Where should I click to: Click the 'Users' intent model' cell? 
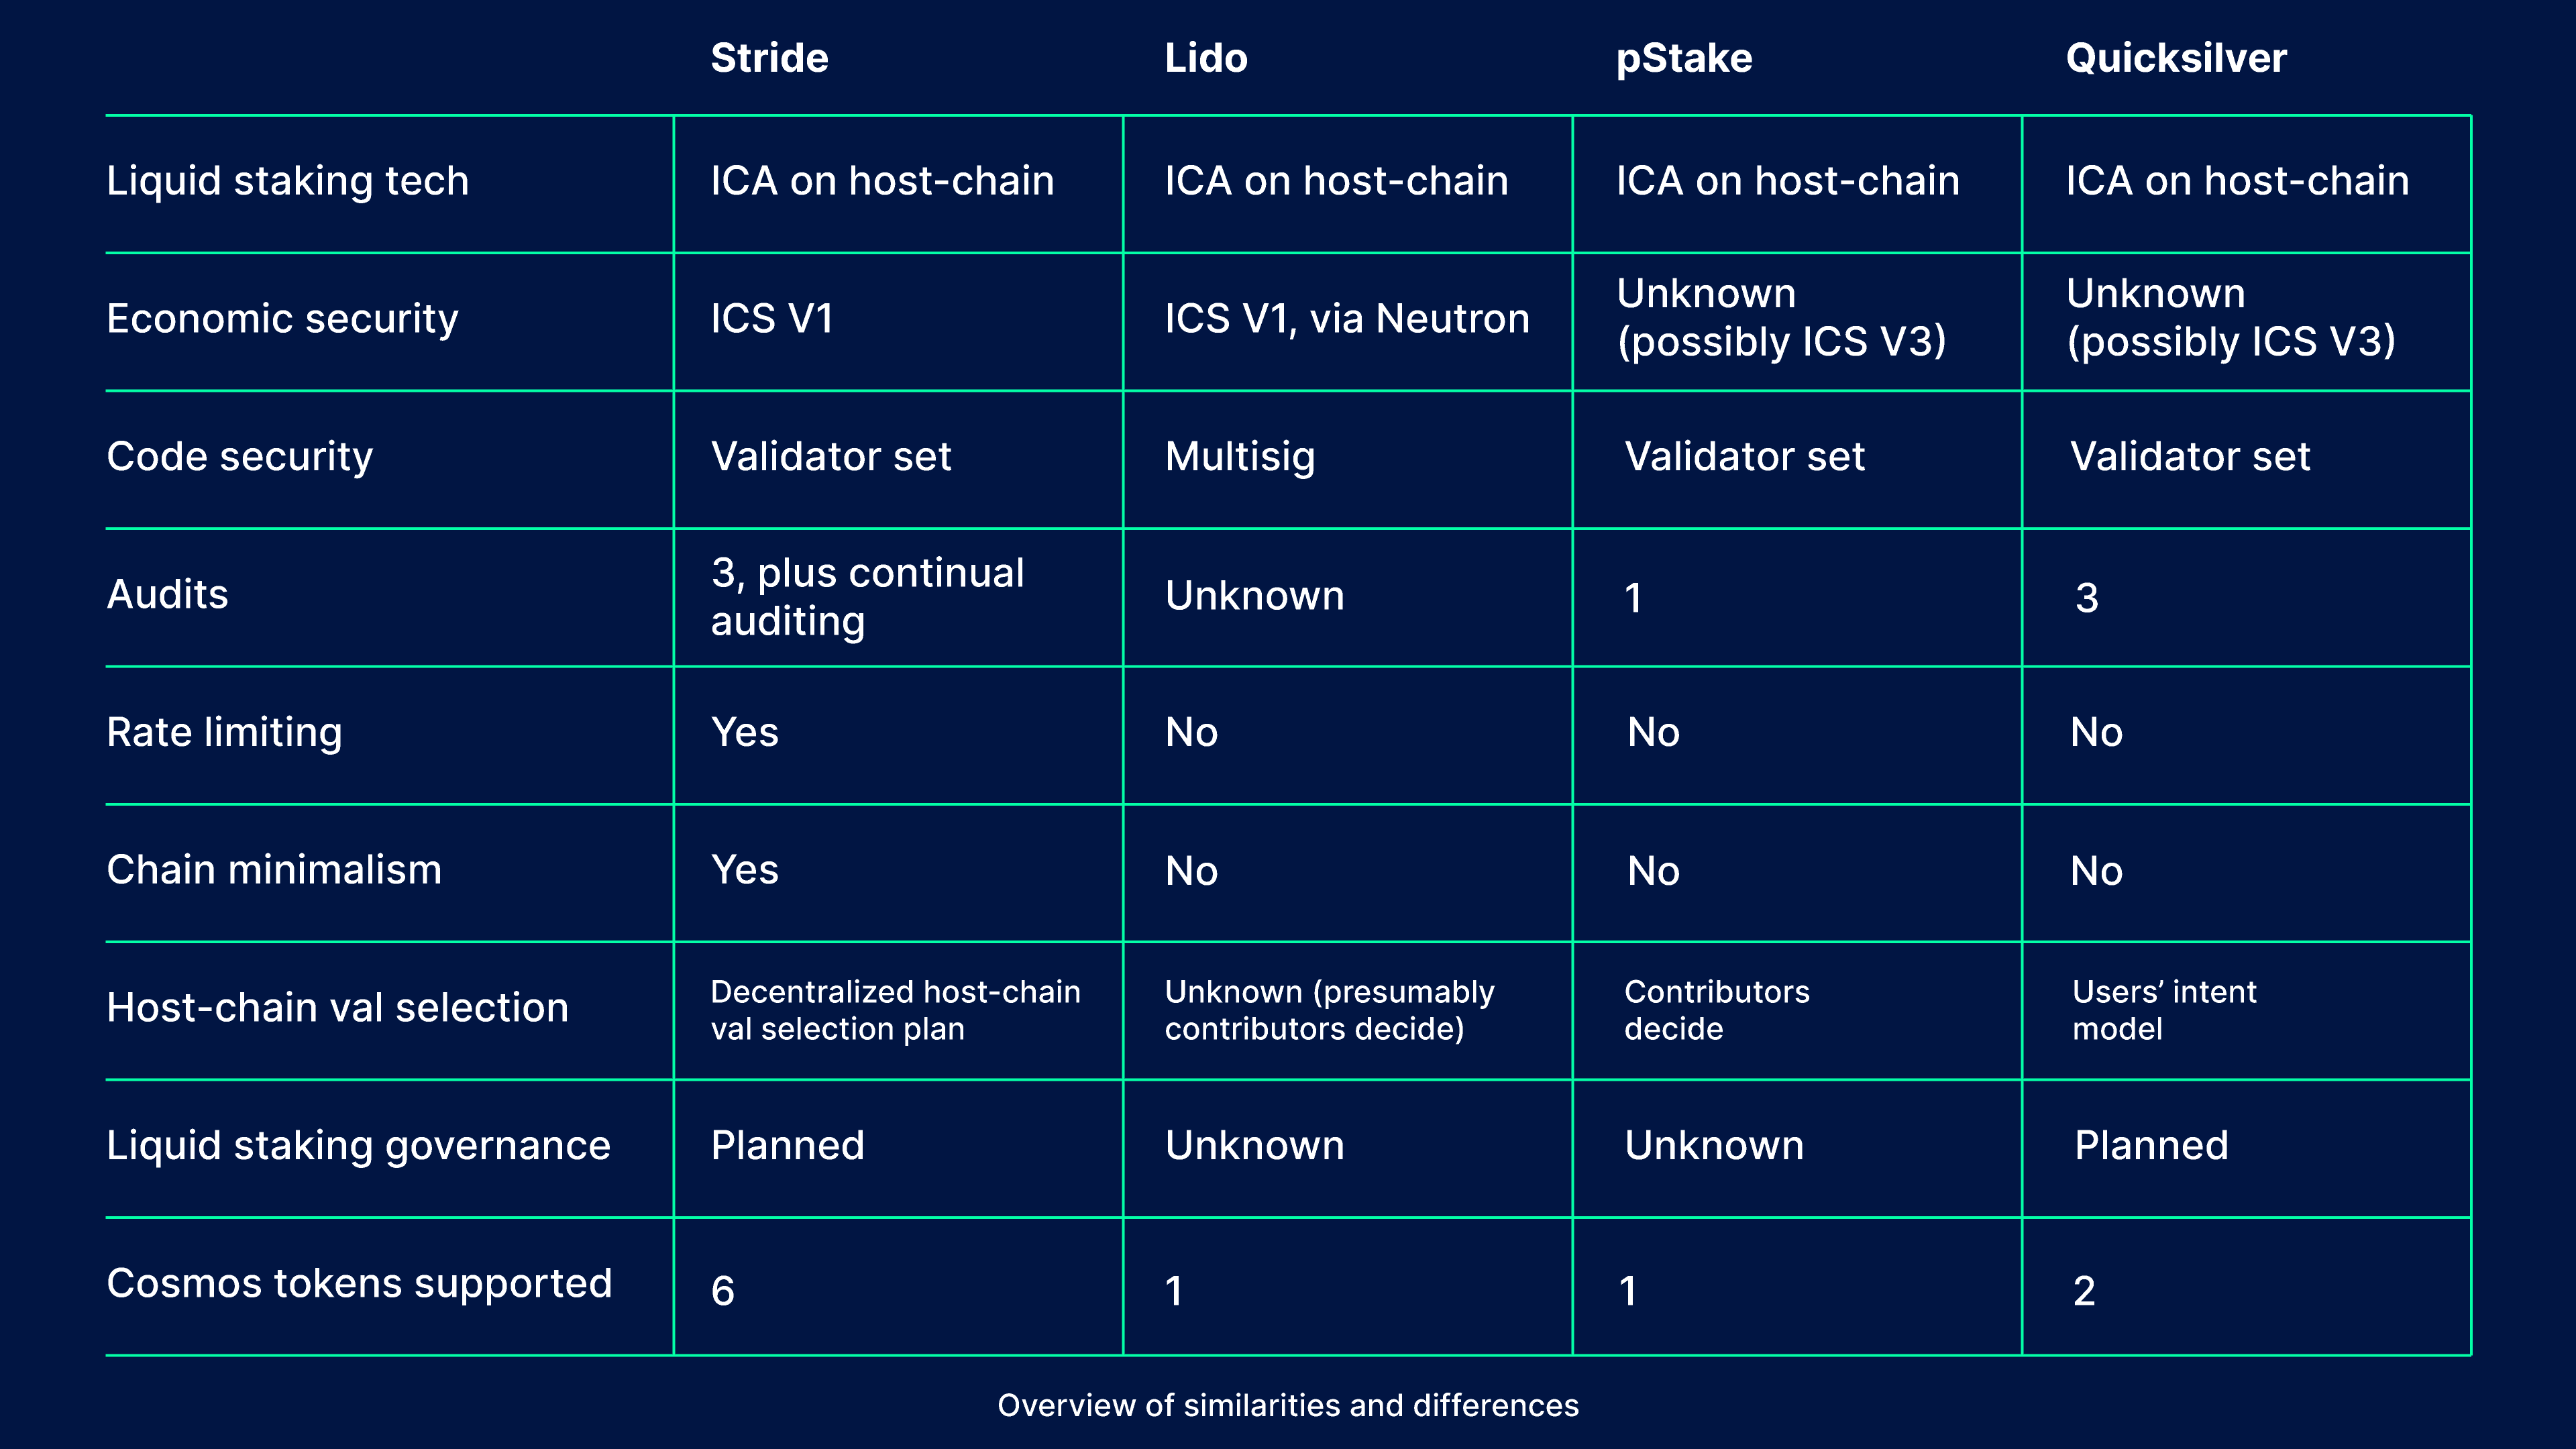[2164, 1010]
